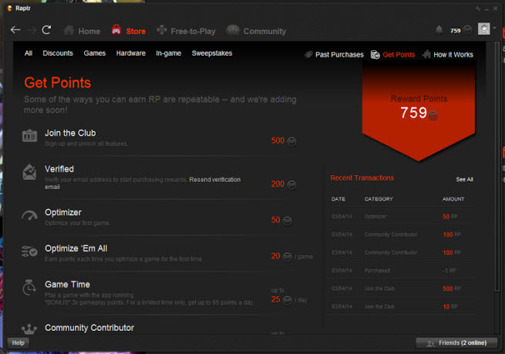
Task: Expand the dropdown arrow beside avatar
Action: point(494,29)
